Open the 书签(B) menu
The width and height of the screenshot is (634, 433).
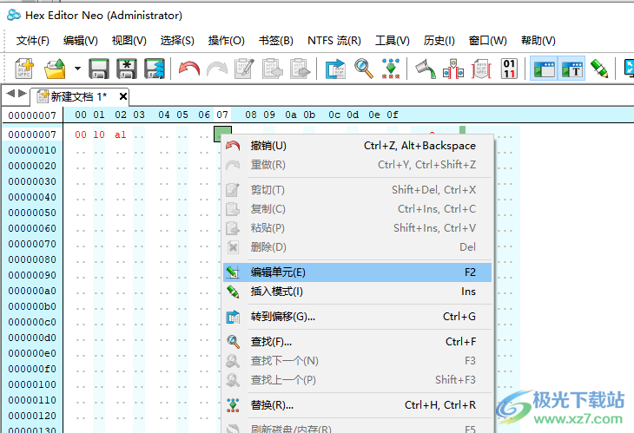[x=276, y=41]
